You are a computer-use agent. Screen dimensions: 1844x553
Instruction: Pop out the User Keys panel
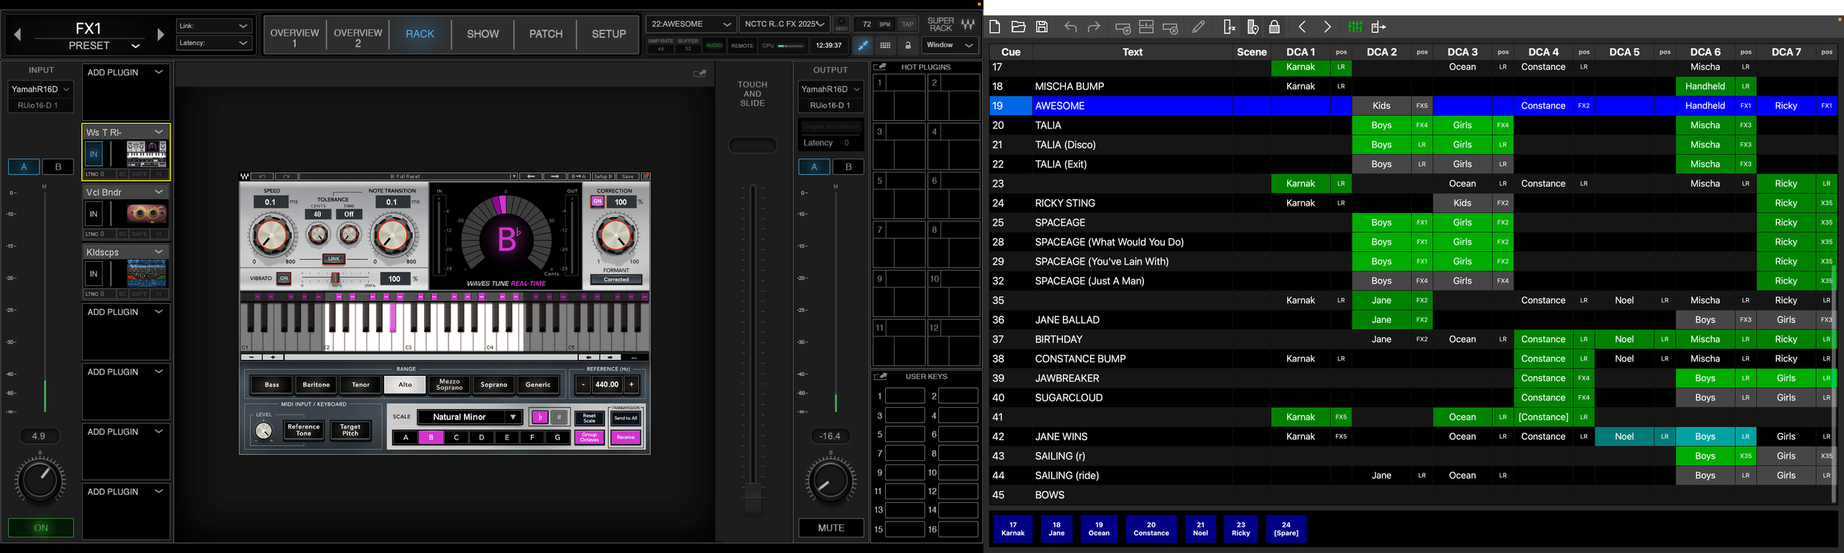pos(880,377)
